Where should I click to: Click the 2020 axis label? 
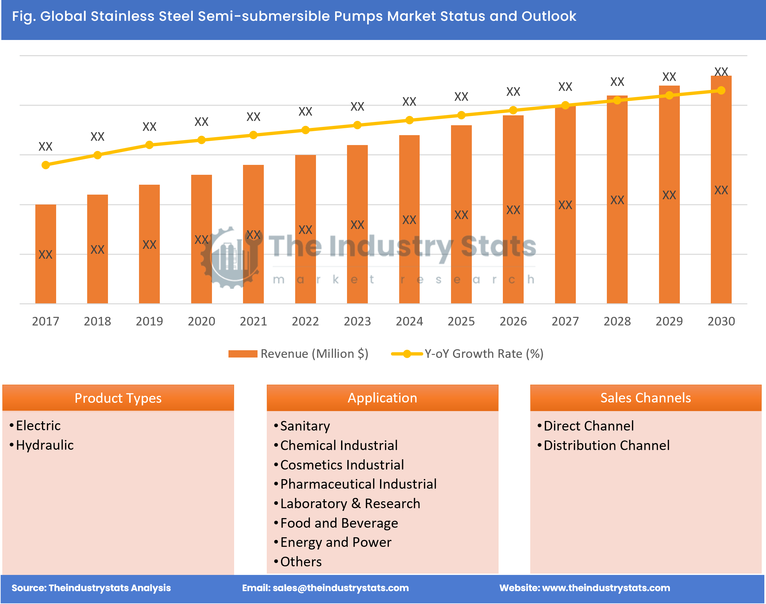coord(201,321)
